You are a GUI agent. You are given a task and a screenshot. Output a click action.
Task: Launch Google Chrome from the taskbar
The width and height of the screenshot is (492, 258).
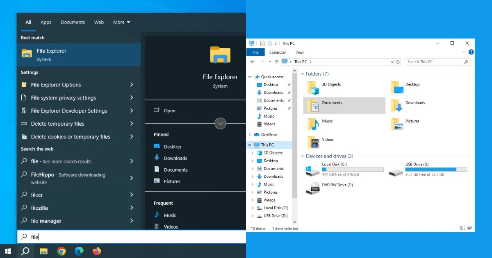tap(61, 251)
